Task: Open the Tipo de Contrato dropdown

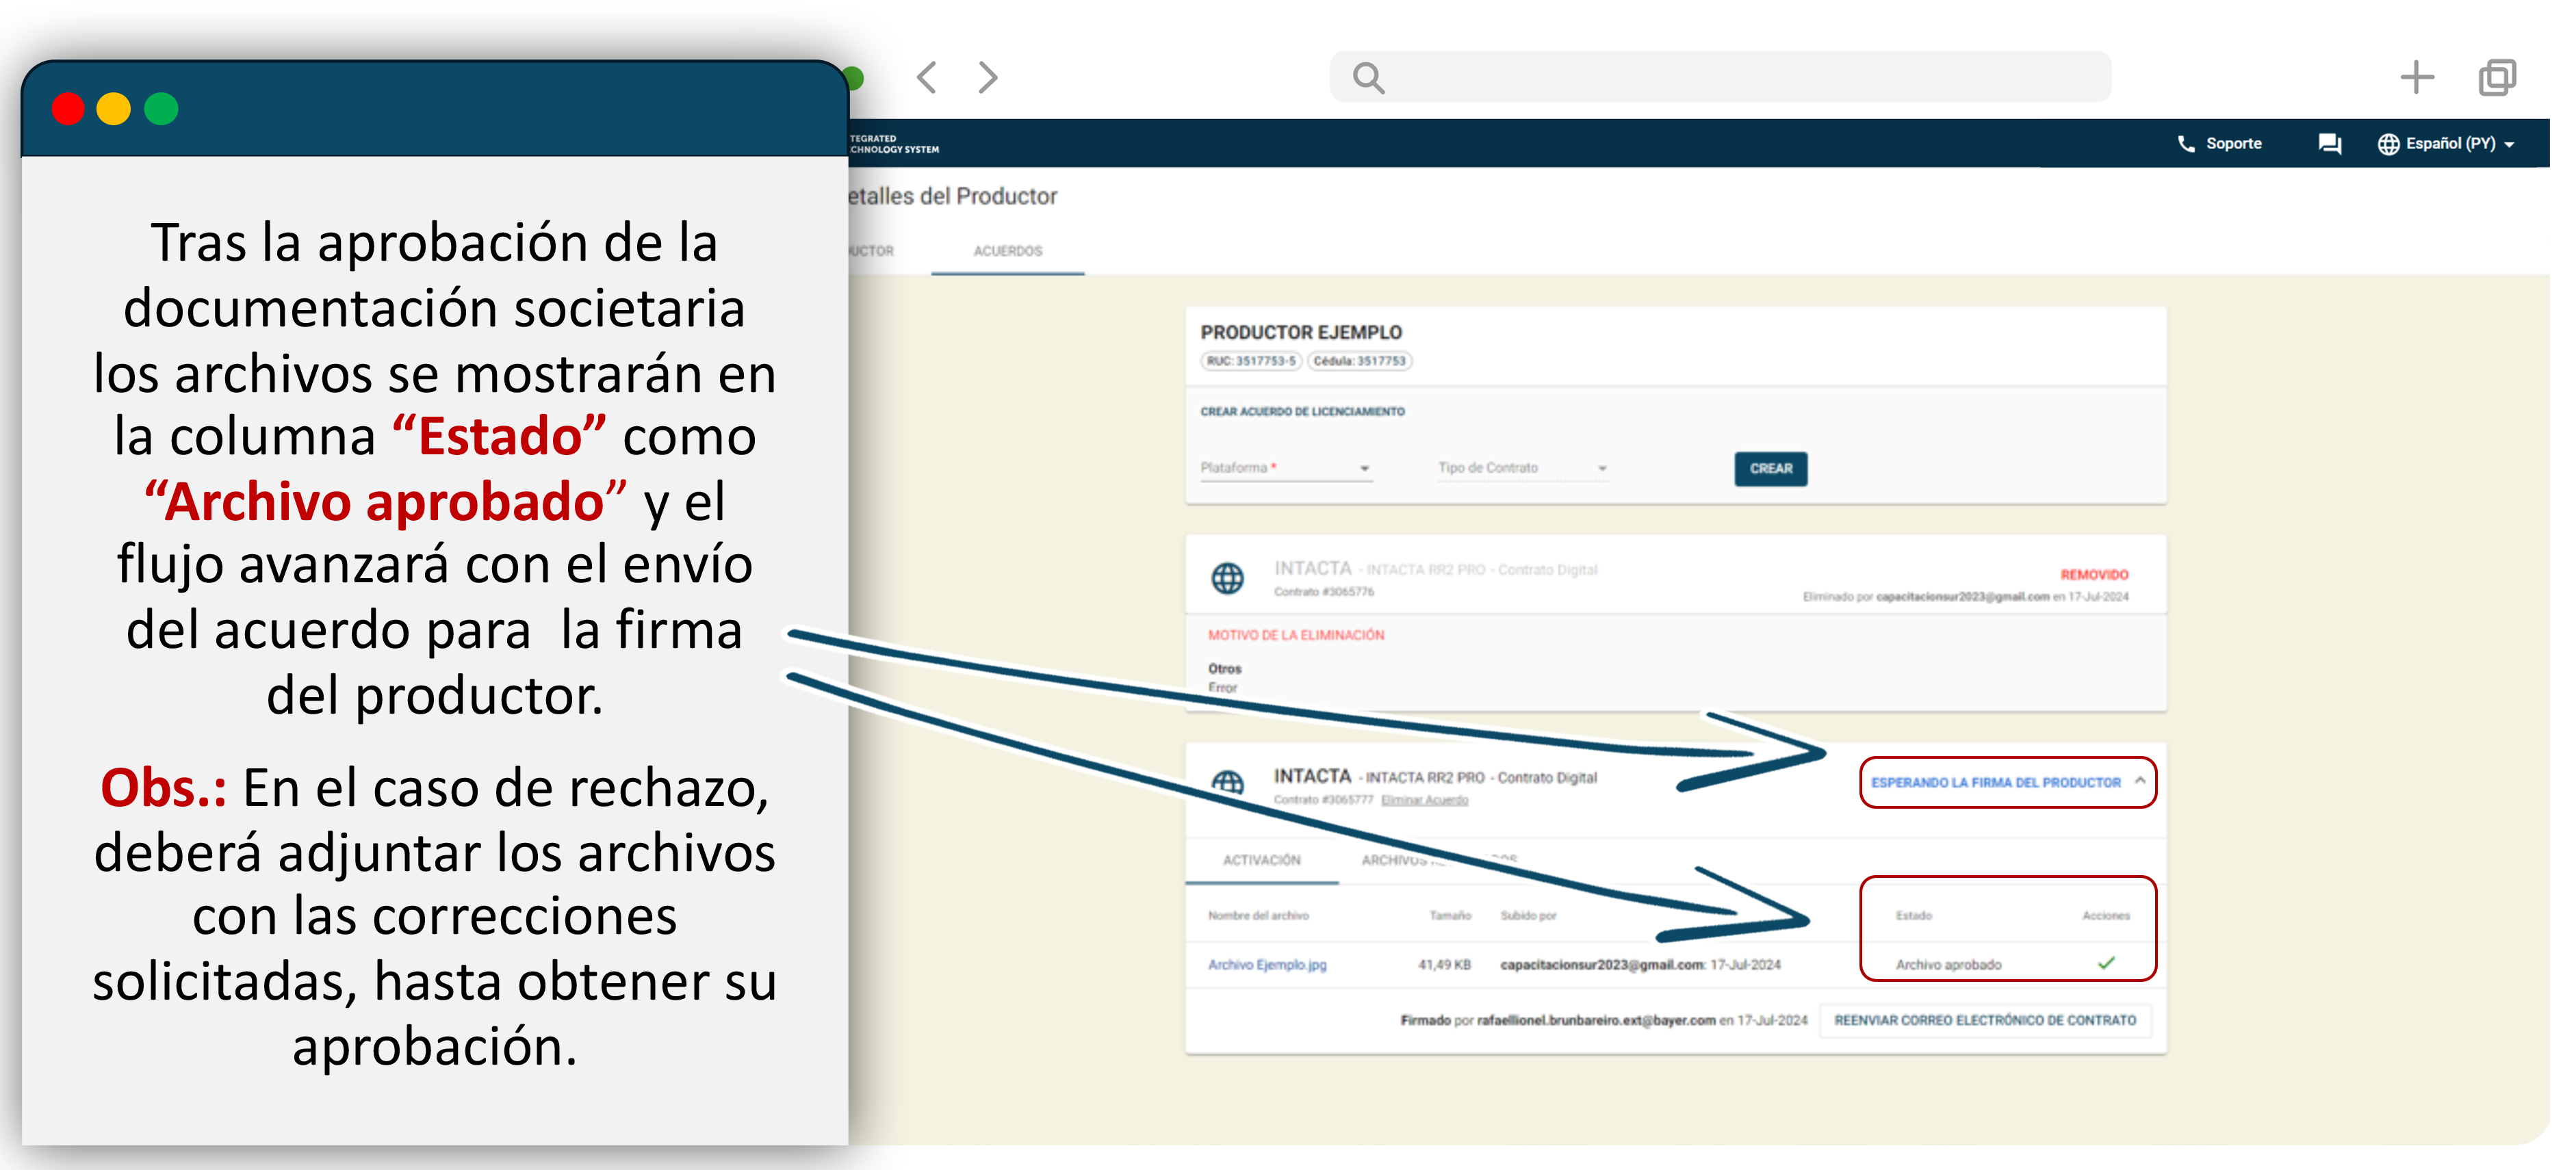Action: [x=1522, y=468]
